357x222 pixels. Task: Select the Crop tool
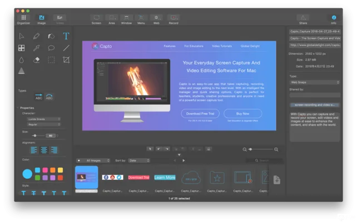[x=66, y=60]
